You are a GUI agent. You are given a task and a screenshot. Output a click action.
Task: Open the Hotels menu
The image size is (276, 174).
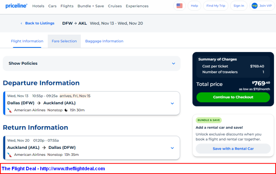[38, 6]
